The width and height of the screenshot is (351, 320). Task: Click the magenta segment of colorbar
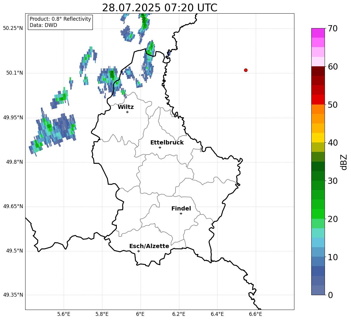(318, 33)
